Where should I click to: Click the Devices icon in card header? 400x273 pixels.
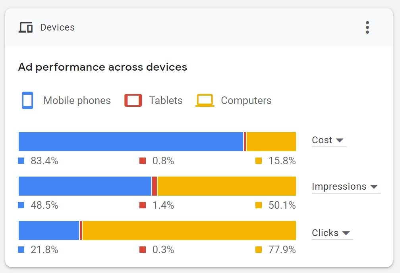[26, 28]
